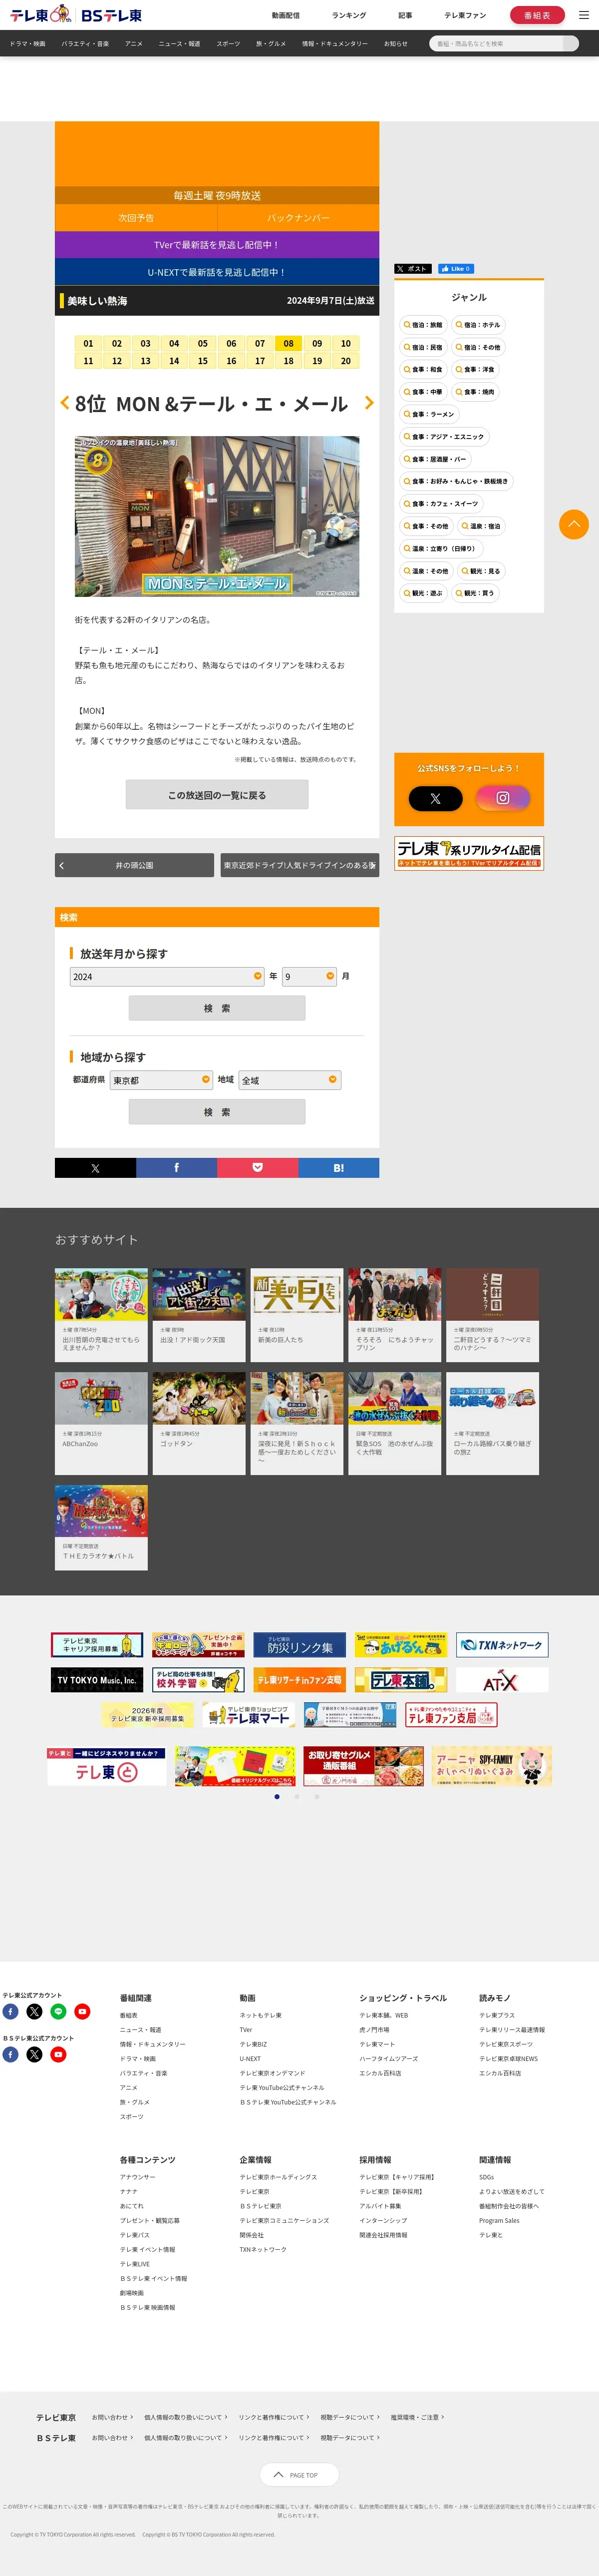The width and height of the screenshot is (599, 2576).
Task: Go to the next ranking entry with right chevron
Action: point(369,402)
